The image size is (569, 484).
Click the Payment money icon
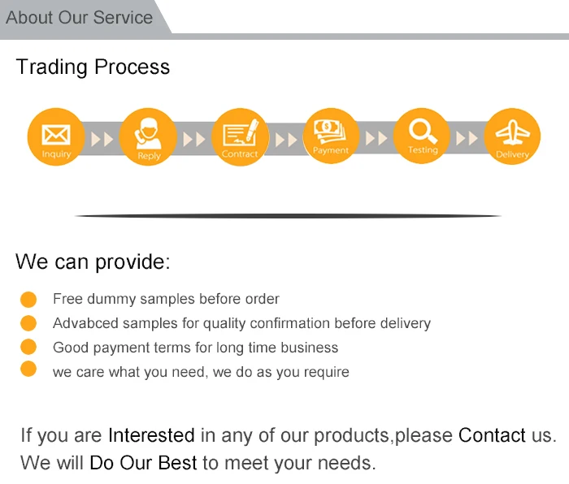coord(331,136)
